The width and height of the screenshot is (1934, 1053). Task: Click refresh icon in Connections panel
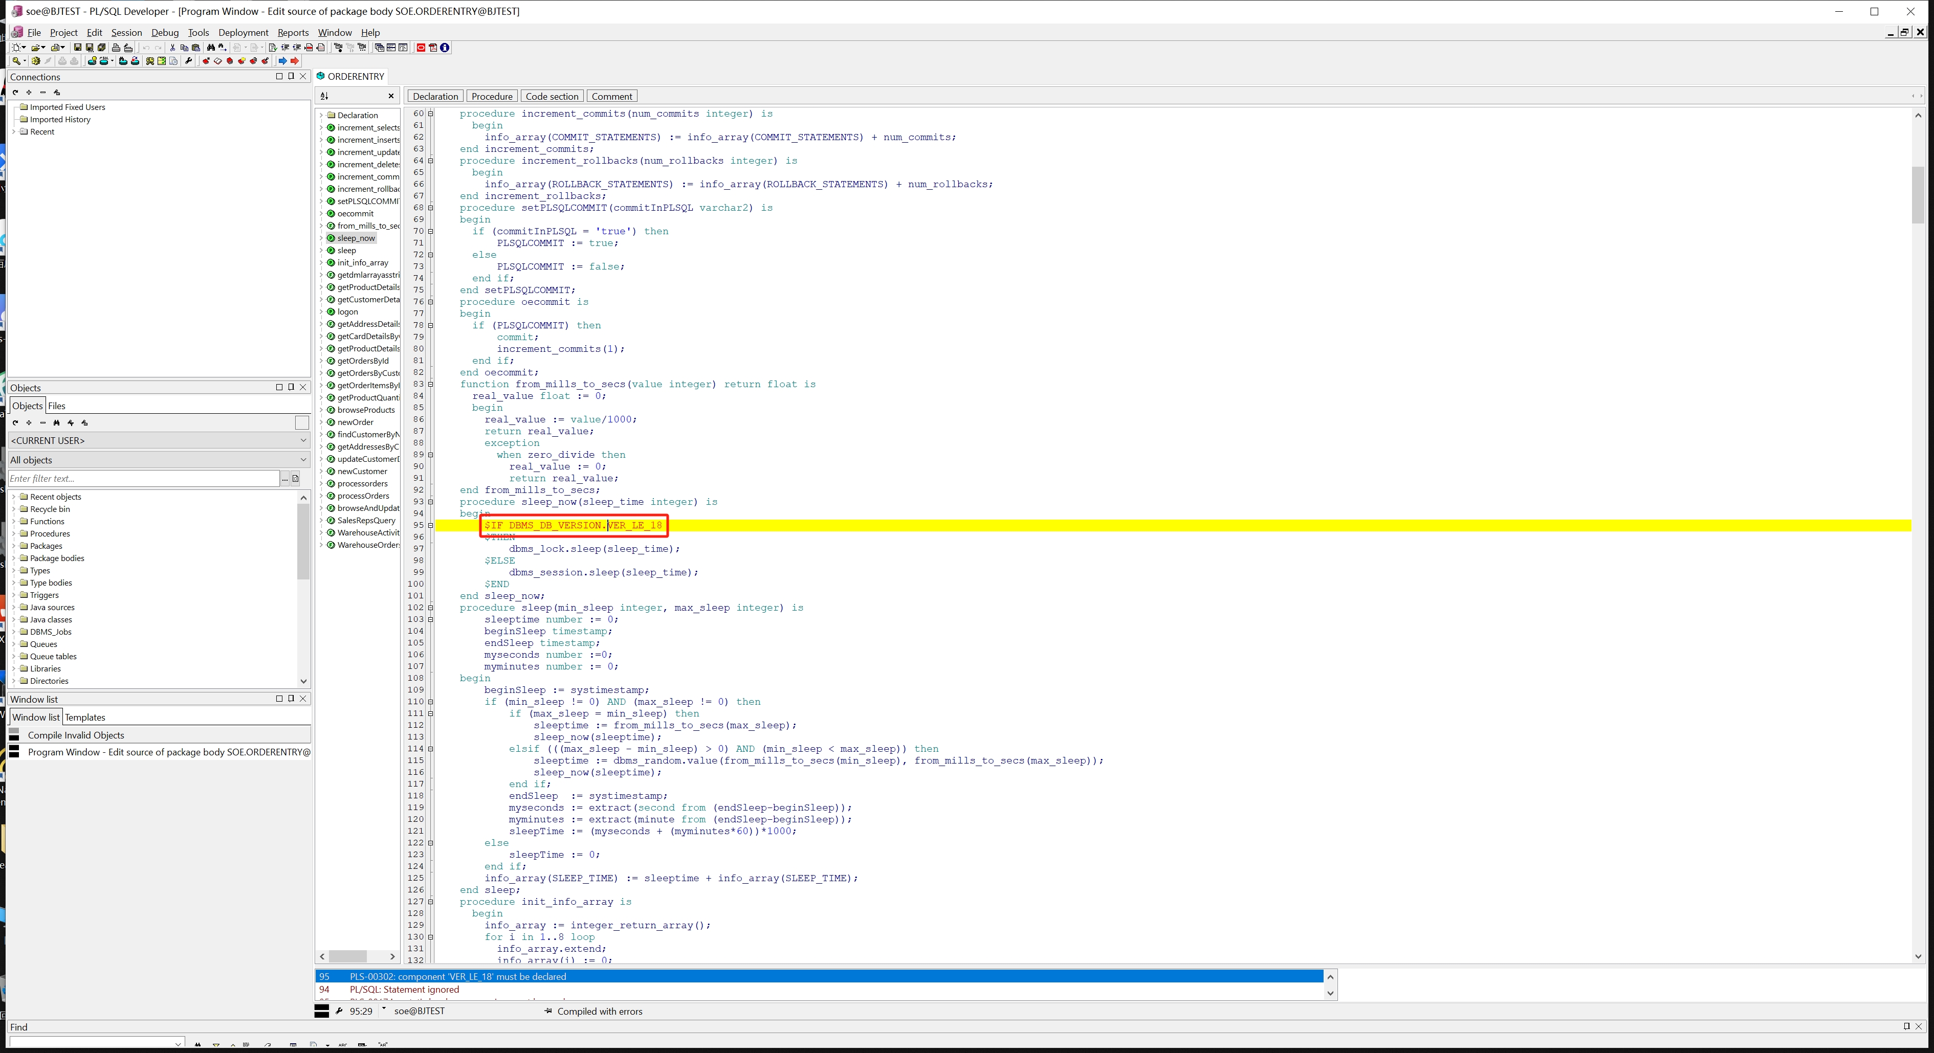[x=15, y=93]
